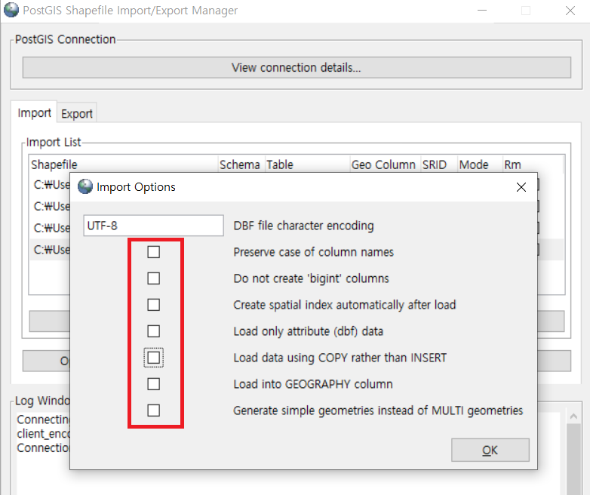590x495 pixels.
Task: Click the Log Window scrollbar thumb
Action: pyautogui.click(x=573, y=460)
